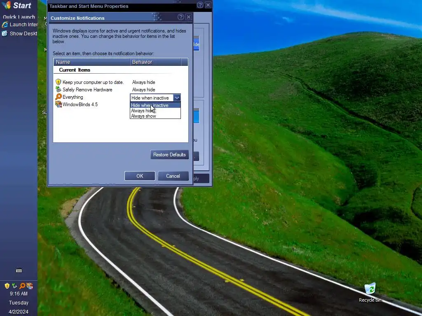Sort by the Behavior column header
The width and height of the screenshot is (422, 316).
pyautogui.click(x=155, y=62)
